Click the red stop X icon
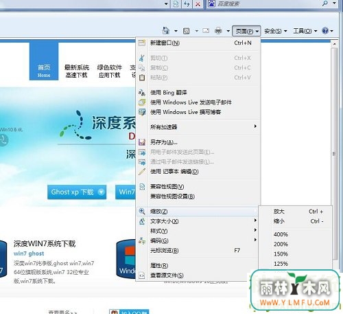Screen dimensions: 343x314 (x=198, y=4)
